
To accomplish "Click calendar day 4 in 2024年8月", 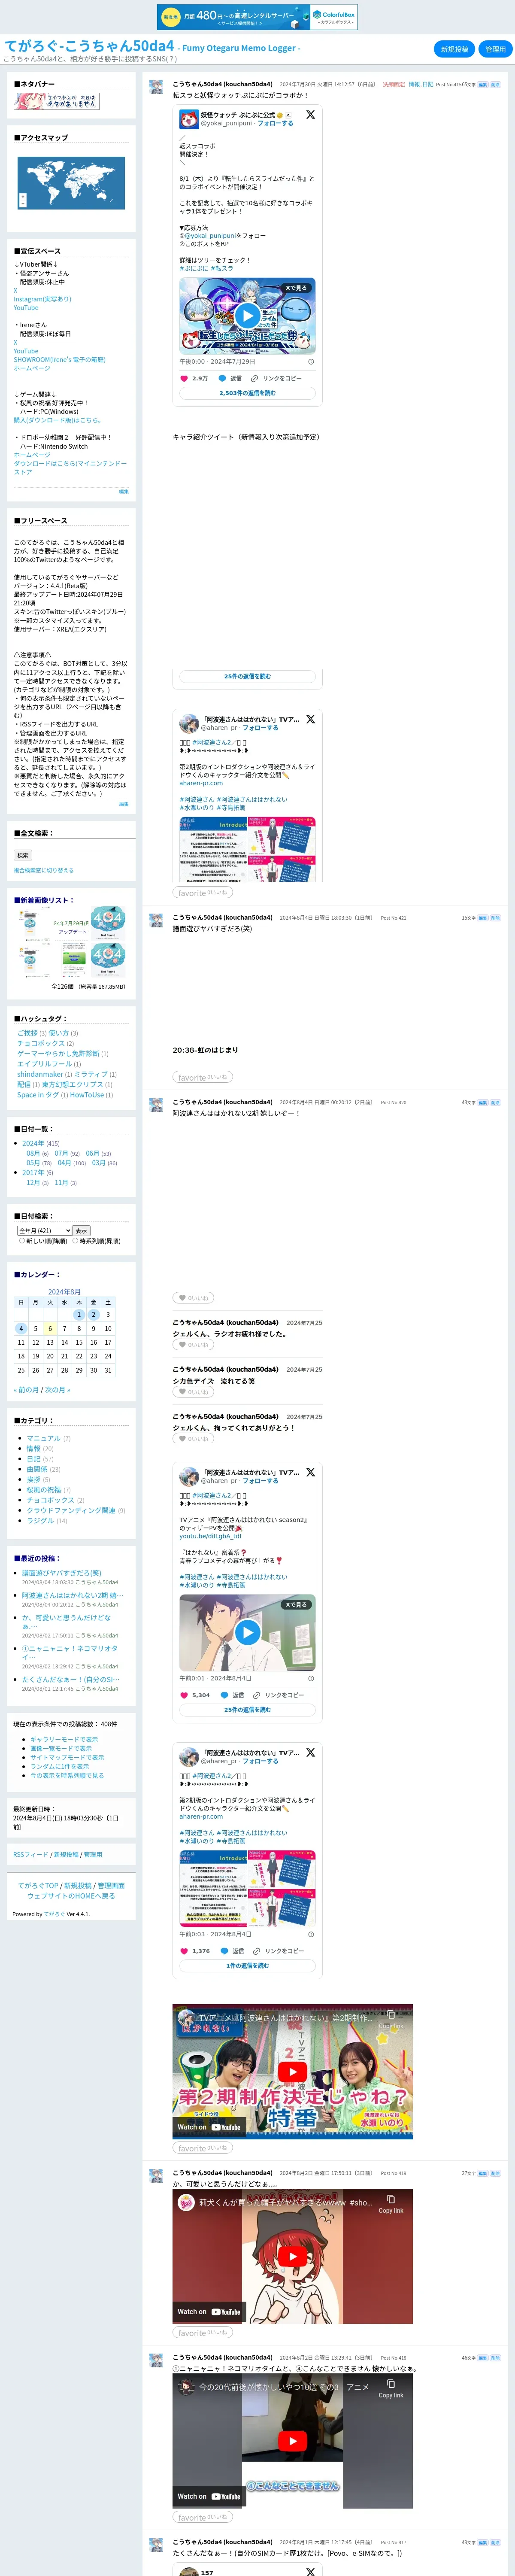I will 20,1329.
